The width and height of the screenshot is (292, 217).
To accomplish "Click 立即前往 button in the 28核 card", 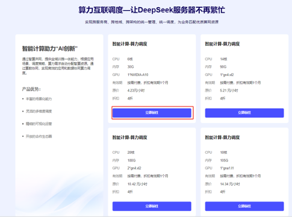I will 152,206.
